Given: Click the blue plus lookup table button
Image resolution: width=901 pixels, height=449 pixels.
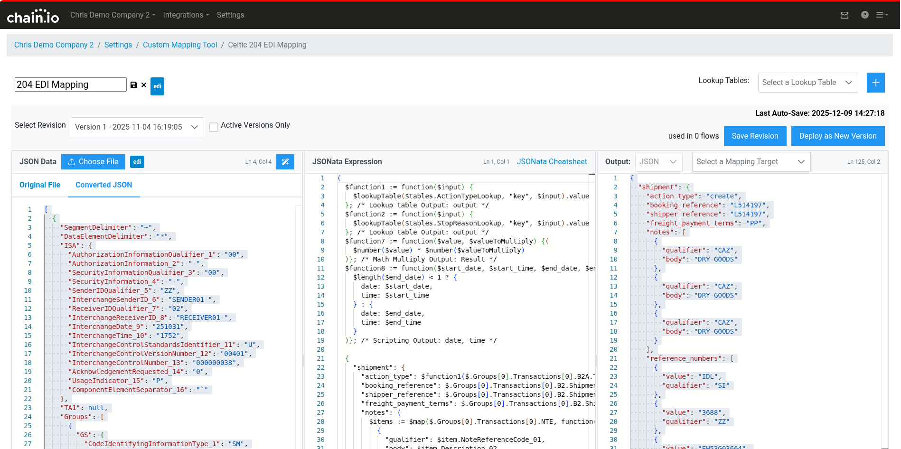Looking at the screenshot, I should coord(875,83).
